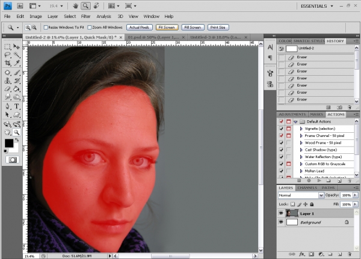This screenshot has height=259, width=361.
Task: Hide the Background layer eye icon
Action: pos(281,222)
